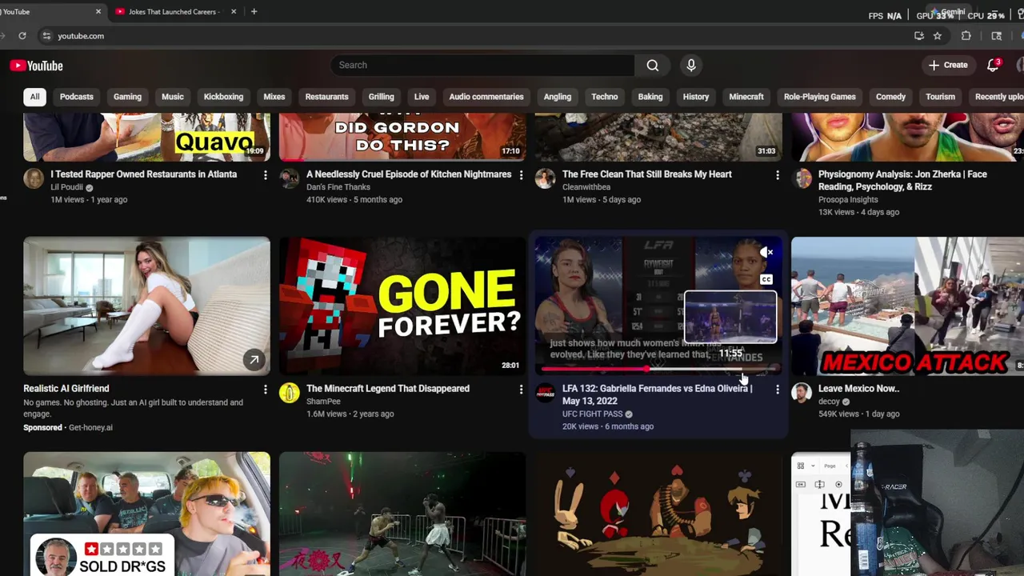This screenshot has height=576, width=1024.
Task: Open a new browser tab with plus
Action: point(254,12)
